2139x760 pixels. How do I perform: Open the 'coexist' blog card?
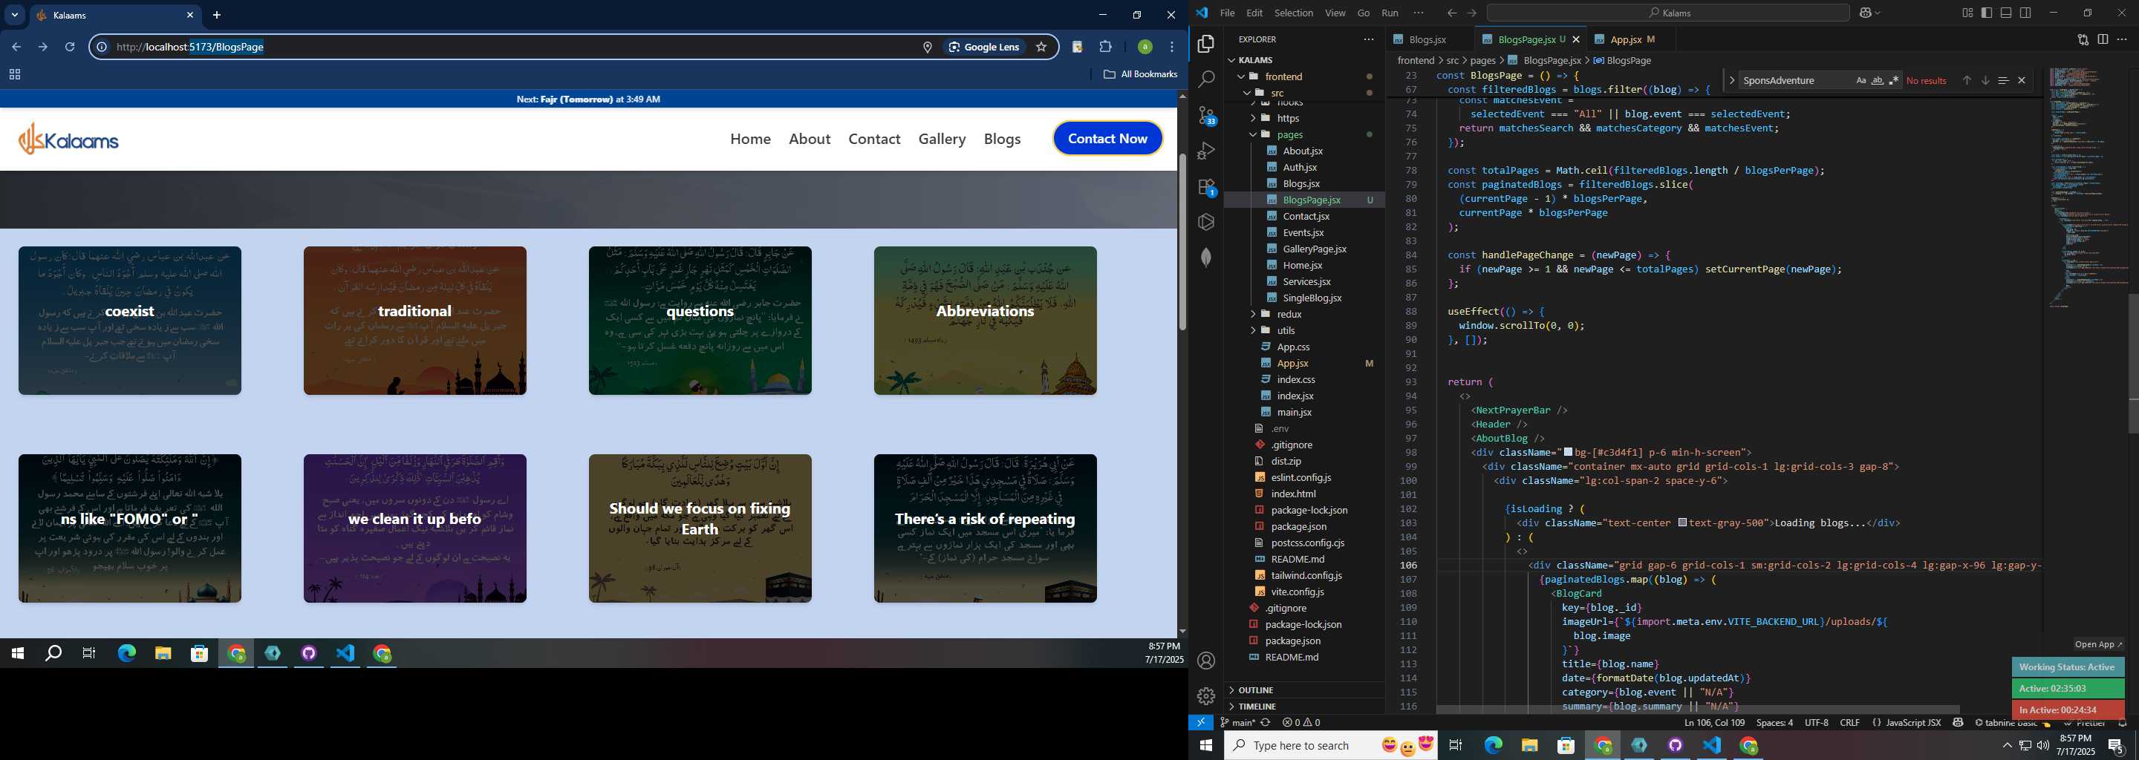129,321
